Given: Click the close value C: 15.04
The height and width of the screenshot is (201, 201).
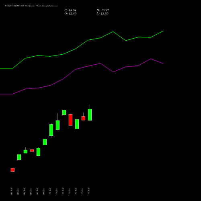Looking at the screenshot, I should coord(70,10).
